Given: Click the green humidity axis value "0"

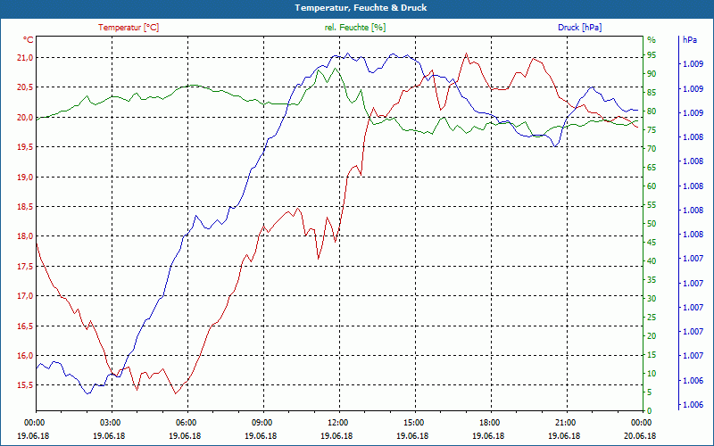Looking at the screenshot, I should coord(650,411).
